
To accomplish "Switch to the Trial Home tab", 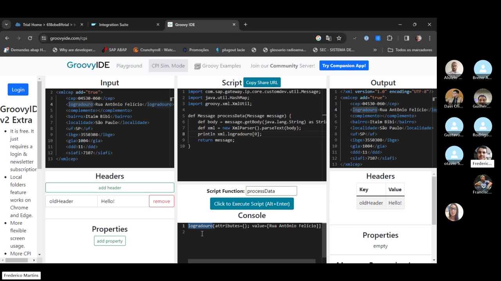I will 49,25.
